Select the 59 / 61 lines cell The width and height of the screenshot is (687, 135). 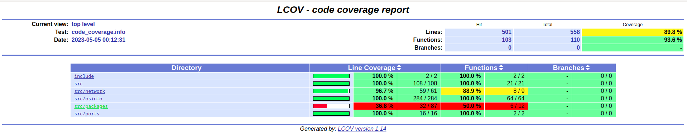[x=419, y=91]
